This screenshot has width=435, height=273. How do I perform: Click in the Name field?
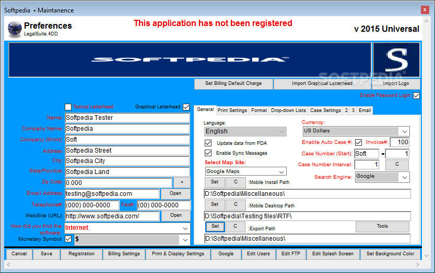coord(127,118)
